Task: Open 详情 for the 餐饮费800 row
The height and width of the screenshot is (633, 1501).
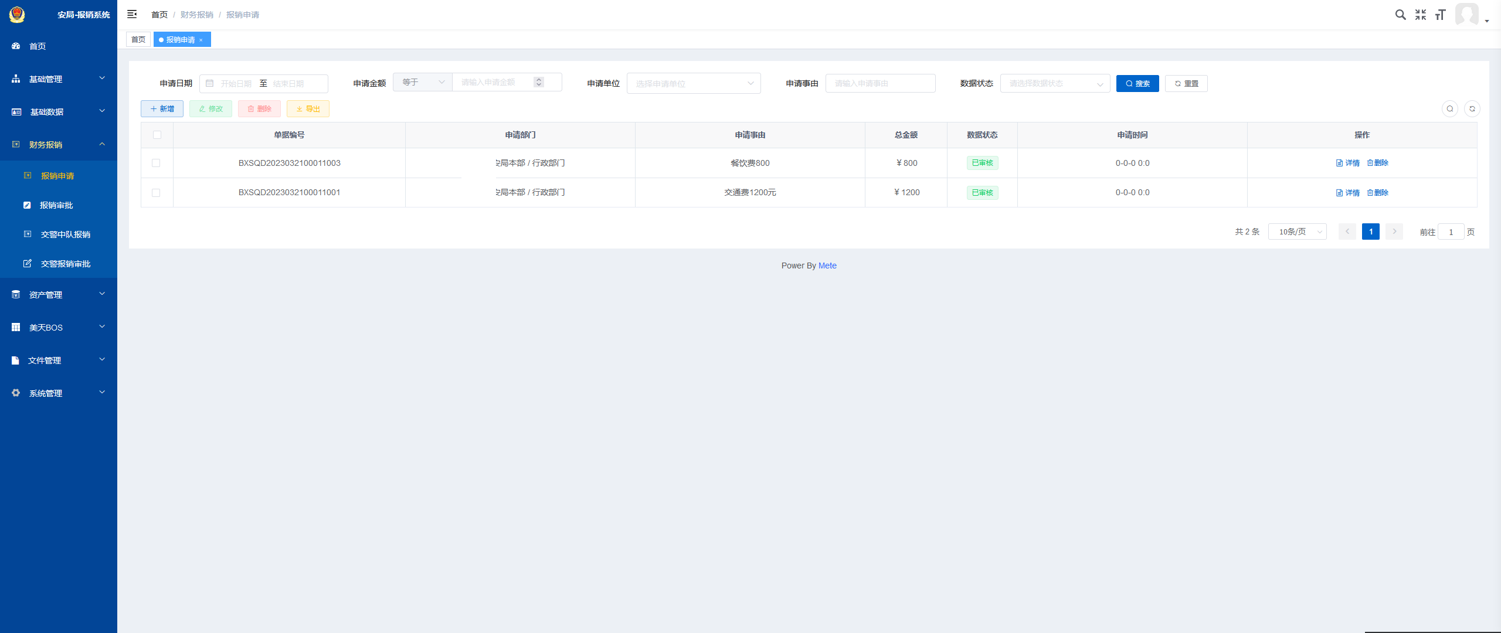Action: coord(1348,163)
